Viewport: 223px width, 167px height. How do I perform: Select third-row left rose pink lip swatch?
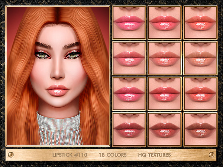coord(129,94)
